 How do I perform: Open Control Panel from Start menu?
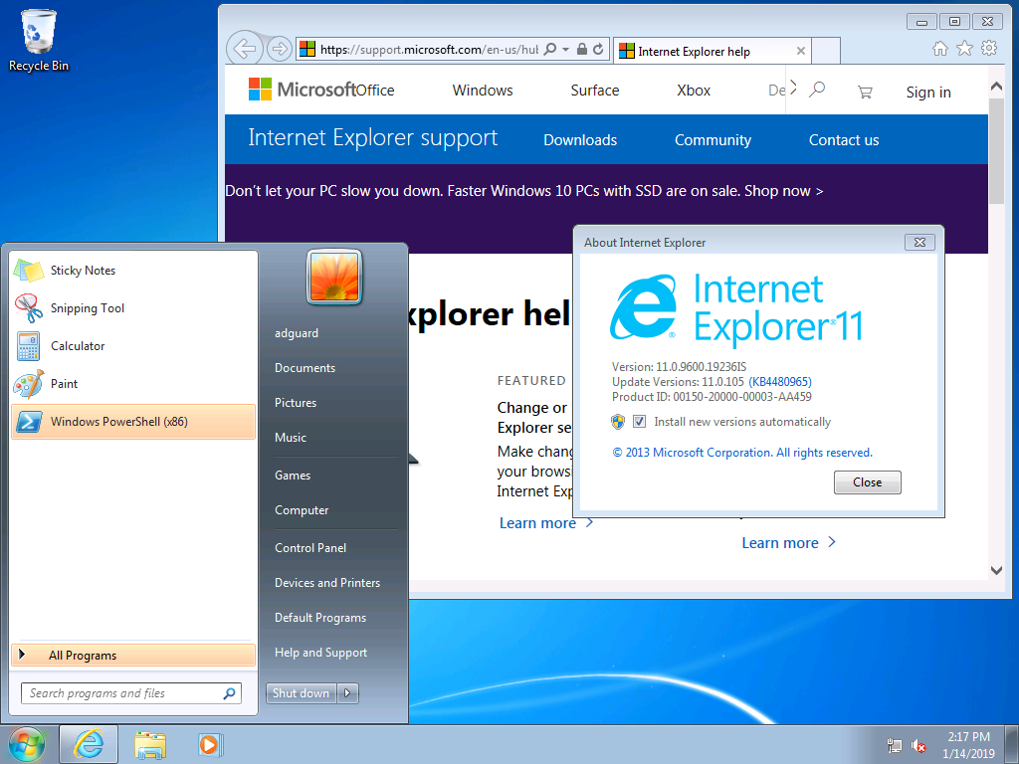coord(310,548)
